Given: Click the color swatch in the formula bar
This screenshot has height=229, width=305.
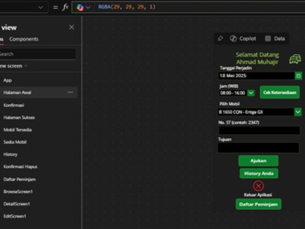Looking at the screenshot, I should 80,7.
